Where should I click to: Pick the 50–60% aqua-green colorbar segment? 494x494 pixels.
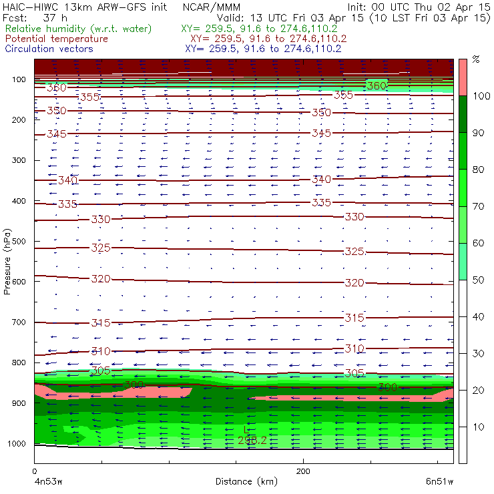(x=463, y=262)
